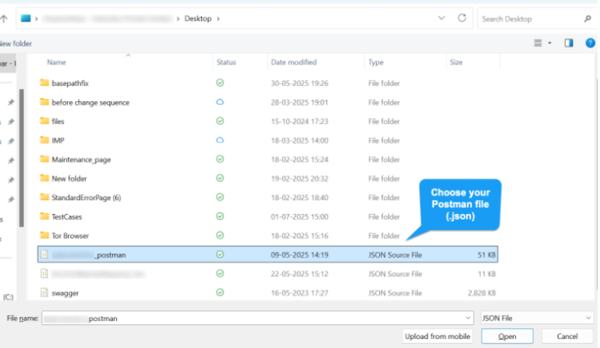Click the Upload from mobile button
The height and width of the screenshot is (348, 600).
click(437, 336)
